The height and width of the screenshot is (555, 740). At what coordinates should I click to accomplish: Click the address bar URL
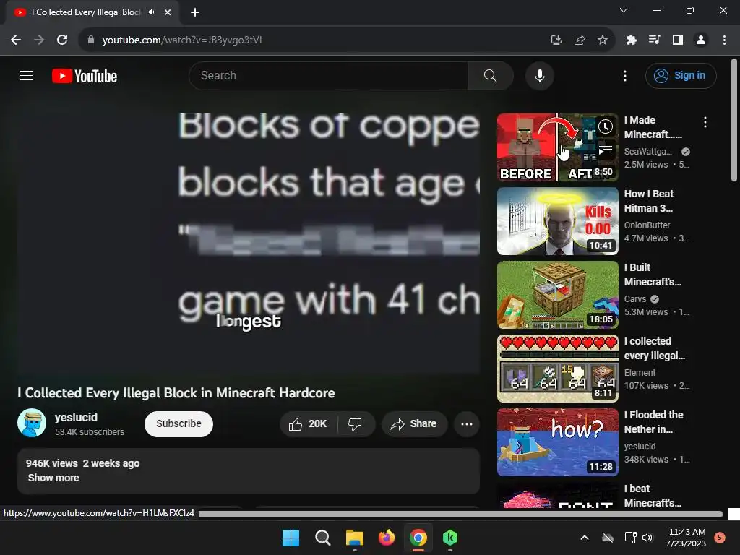[181, 40]
